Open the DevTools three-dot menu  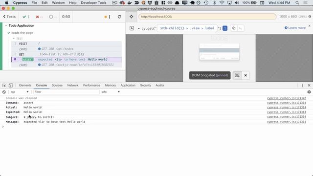(x=302, y=86)
